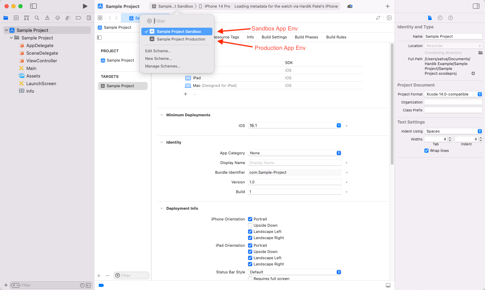Open the Project Format dropdown
Screen dimensions: 485x290
(453, 94)
